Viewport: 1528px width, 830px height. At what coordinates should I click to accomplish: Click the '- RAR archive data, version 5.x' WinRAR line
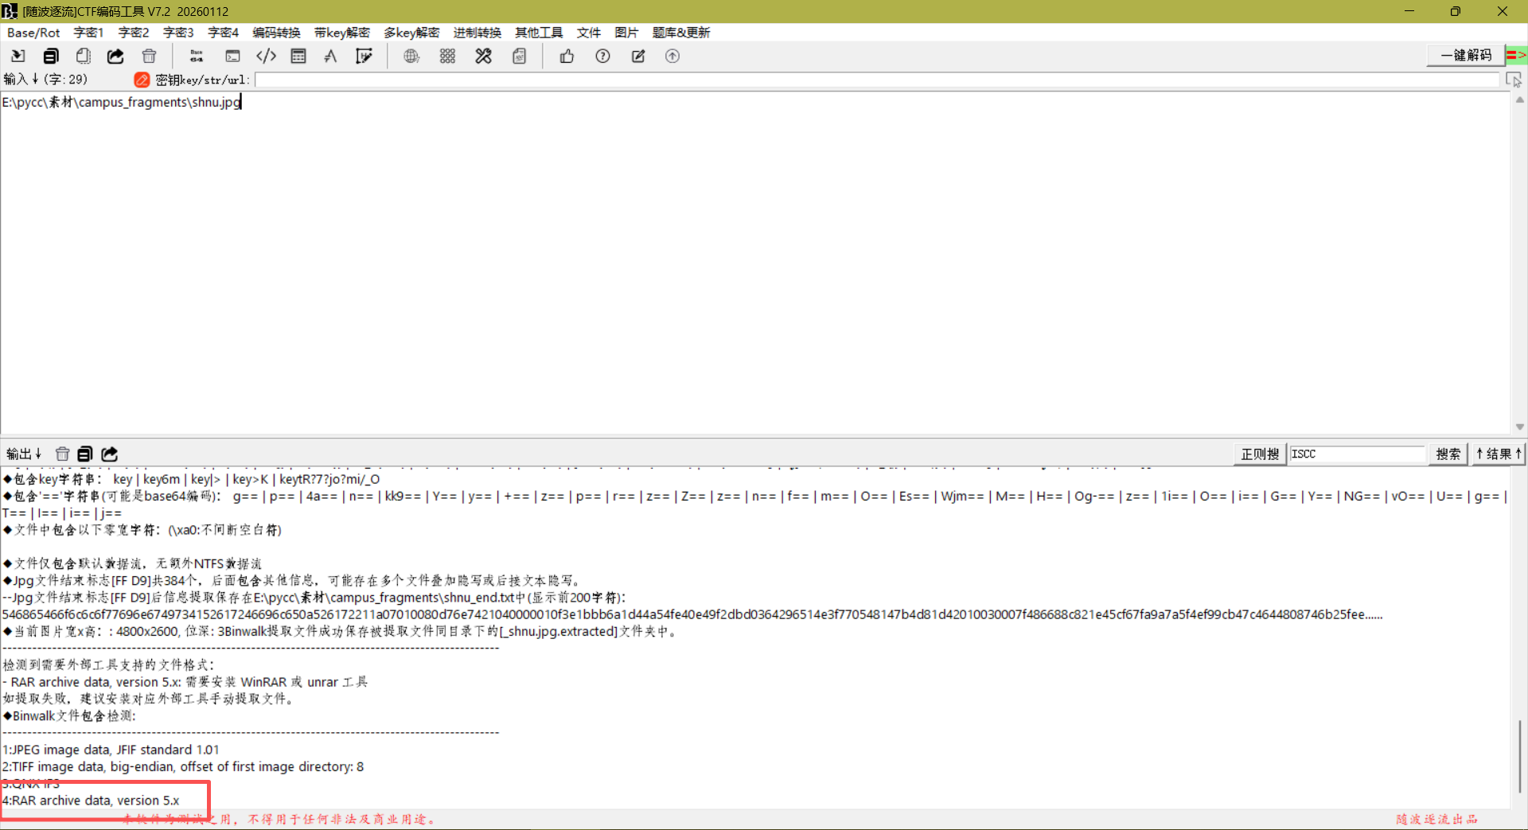pos(185,682)
